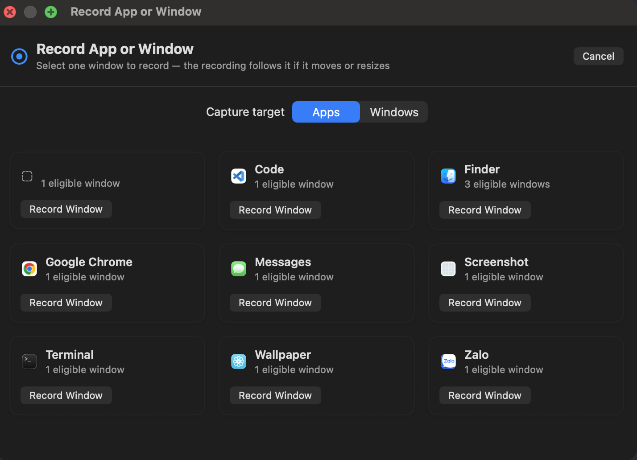
Task: Click the Messages app icon
Action: click(x=239, y=269)
